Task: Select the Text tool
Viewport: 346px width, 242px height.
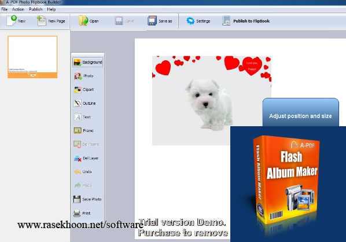Action: tap(82, 117)
